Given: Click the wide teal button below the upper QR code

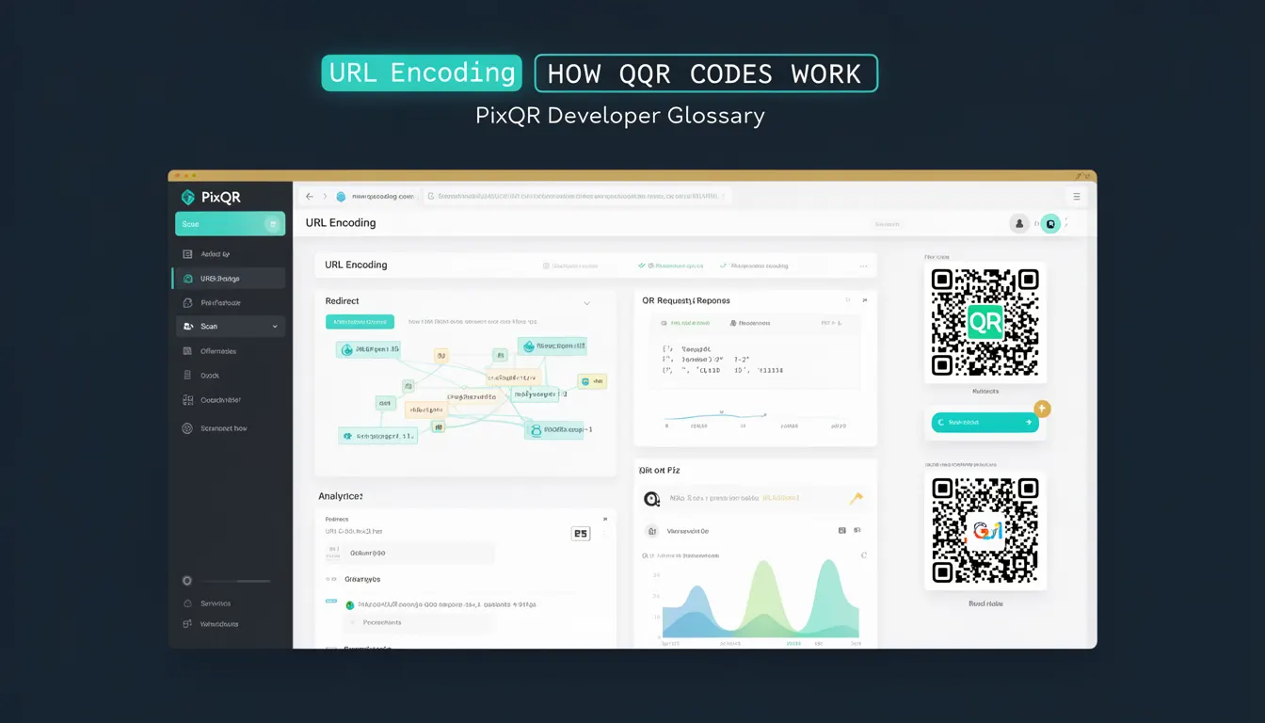Looking at the screenshot, I should (985, 423).
